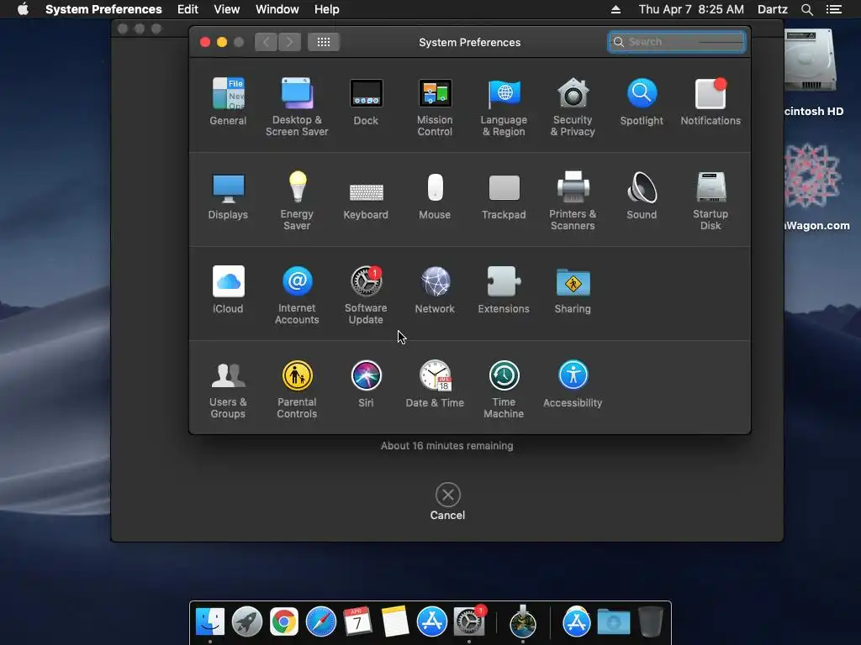This screenshot has width=861, height=645.
Task: Open the Displays preferences pane
Action: tap(228, 196)
